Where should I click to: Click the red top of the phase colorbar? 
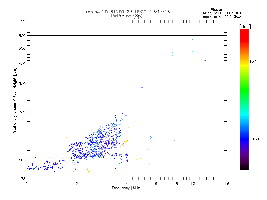(x=244, y=33)
